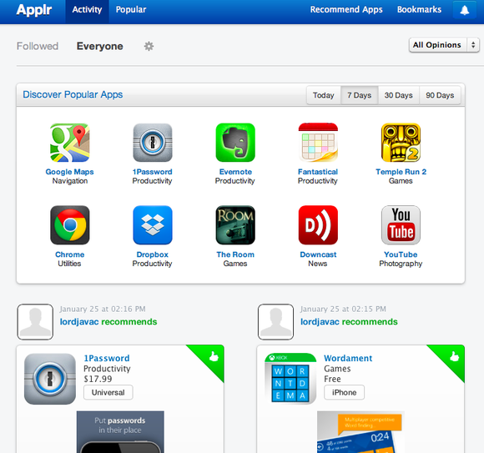Open the 1Password icon in Popular Apps
The height and width of the screenshot is (453, 484).
click(x=153, y=143)
